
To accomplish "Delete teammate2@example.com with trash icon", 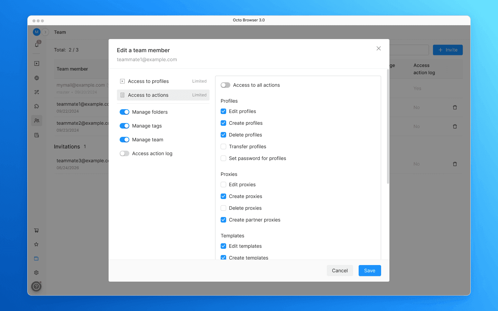I will point(455,126).
